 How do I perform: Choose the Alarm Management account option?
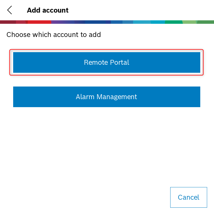tap(106, 97)
